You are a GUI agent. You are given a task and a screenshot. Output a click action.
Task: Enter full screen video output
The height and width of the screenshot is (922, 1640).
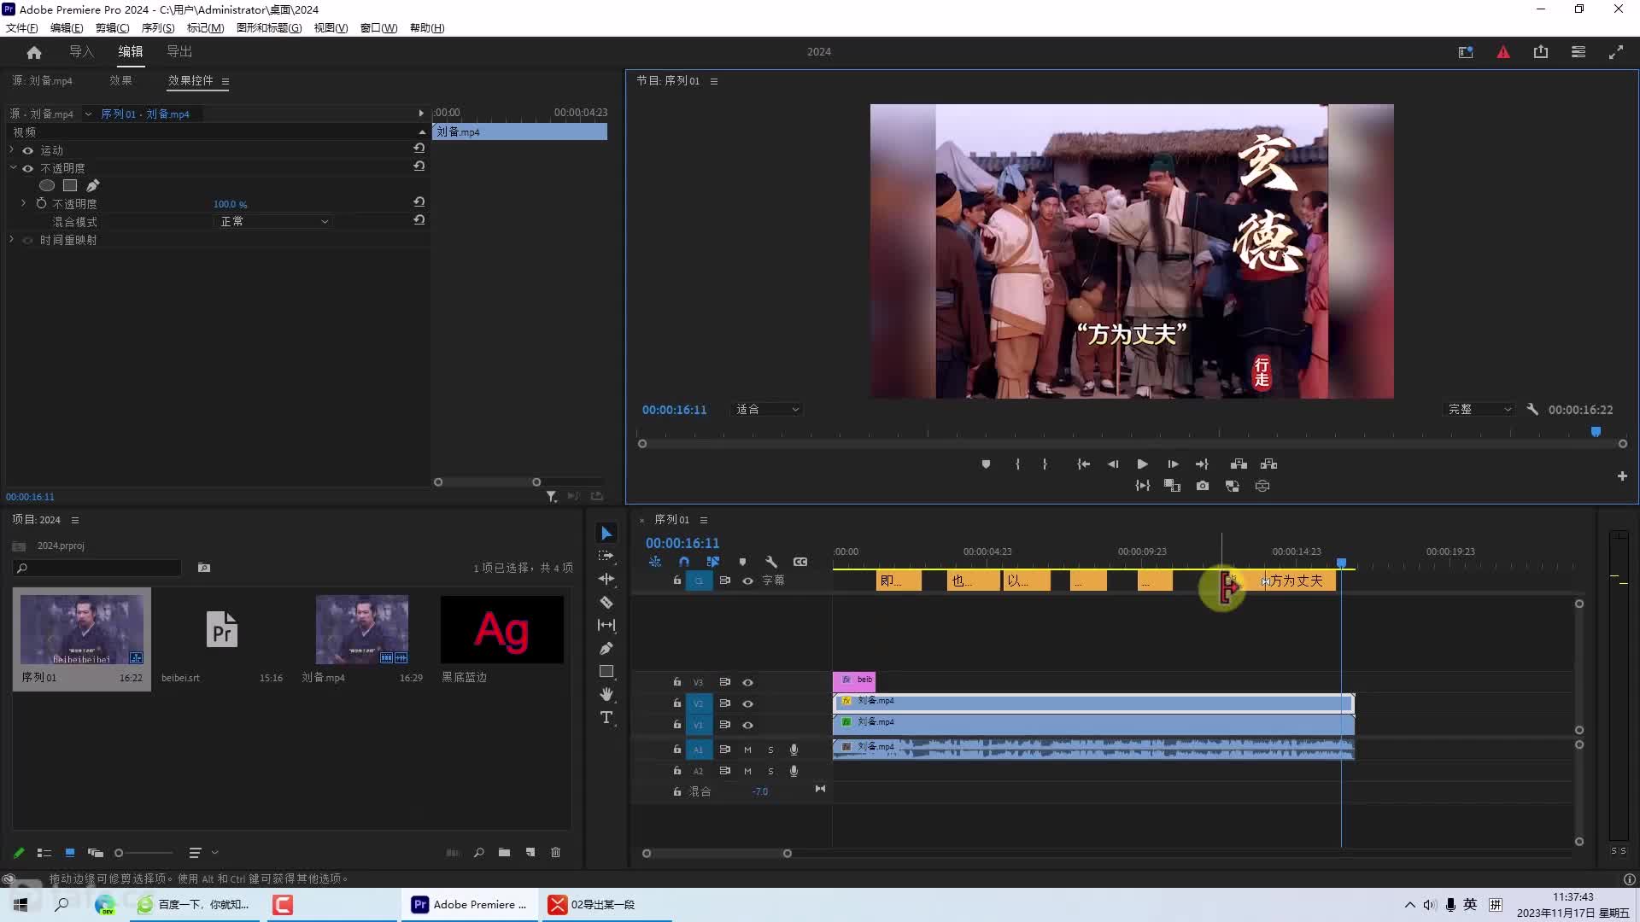1616,52
